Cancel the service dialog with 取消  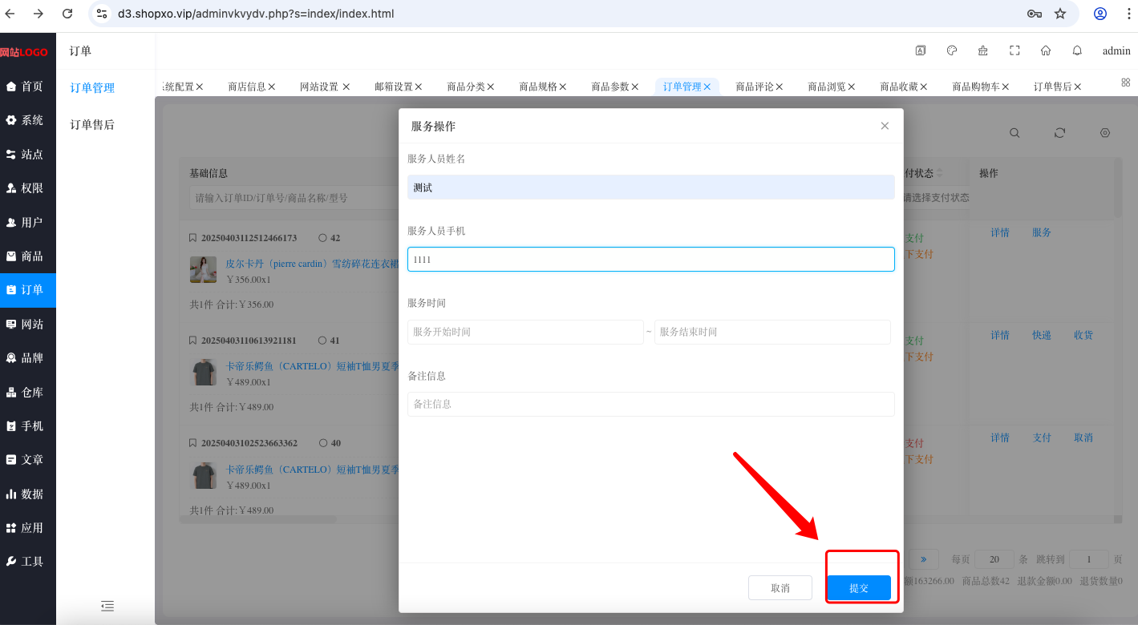pos(780,588)
